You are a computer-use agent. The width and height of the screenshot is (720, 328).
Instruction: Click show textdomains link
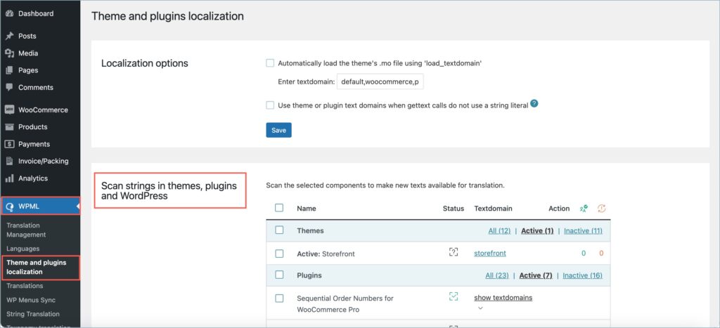click(x=503, y=298)
